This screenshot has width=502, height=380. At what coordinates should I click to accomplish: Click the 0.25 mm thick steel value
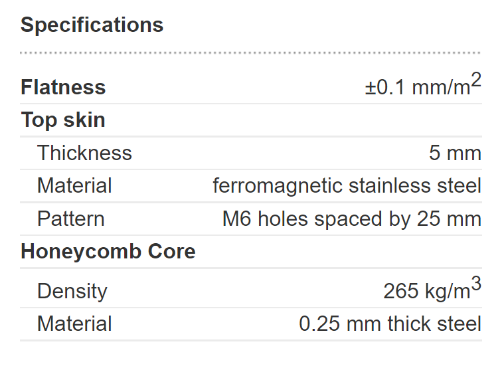[390, 324]
